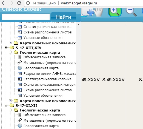Go back with the browser back arrow

(4, 3)
